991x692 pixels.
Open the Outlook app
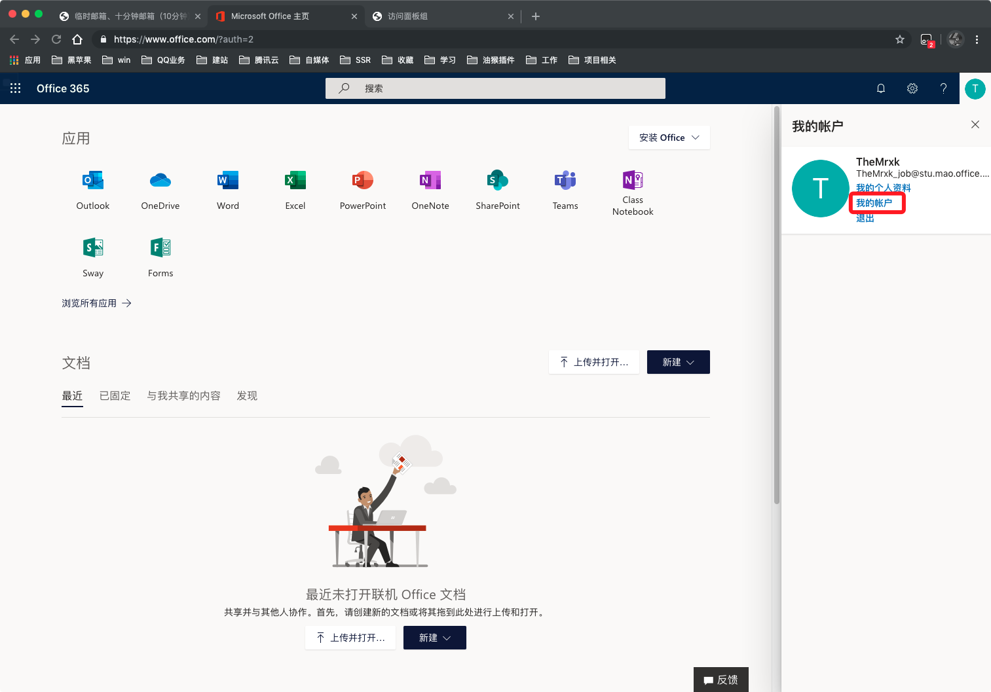point(93,190)
